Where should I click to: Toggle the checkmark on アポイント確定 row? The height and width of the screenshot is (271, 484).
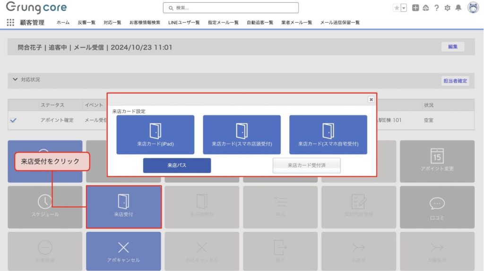(13, 120)
